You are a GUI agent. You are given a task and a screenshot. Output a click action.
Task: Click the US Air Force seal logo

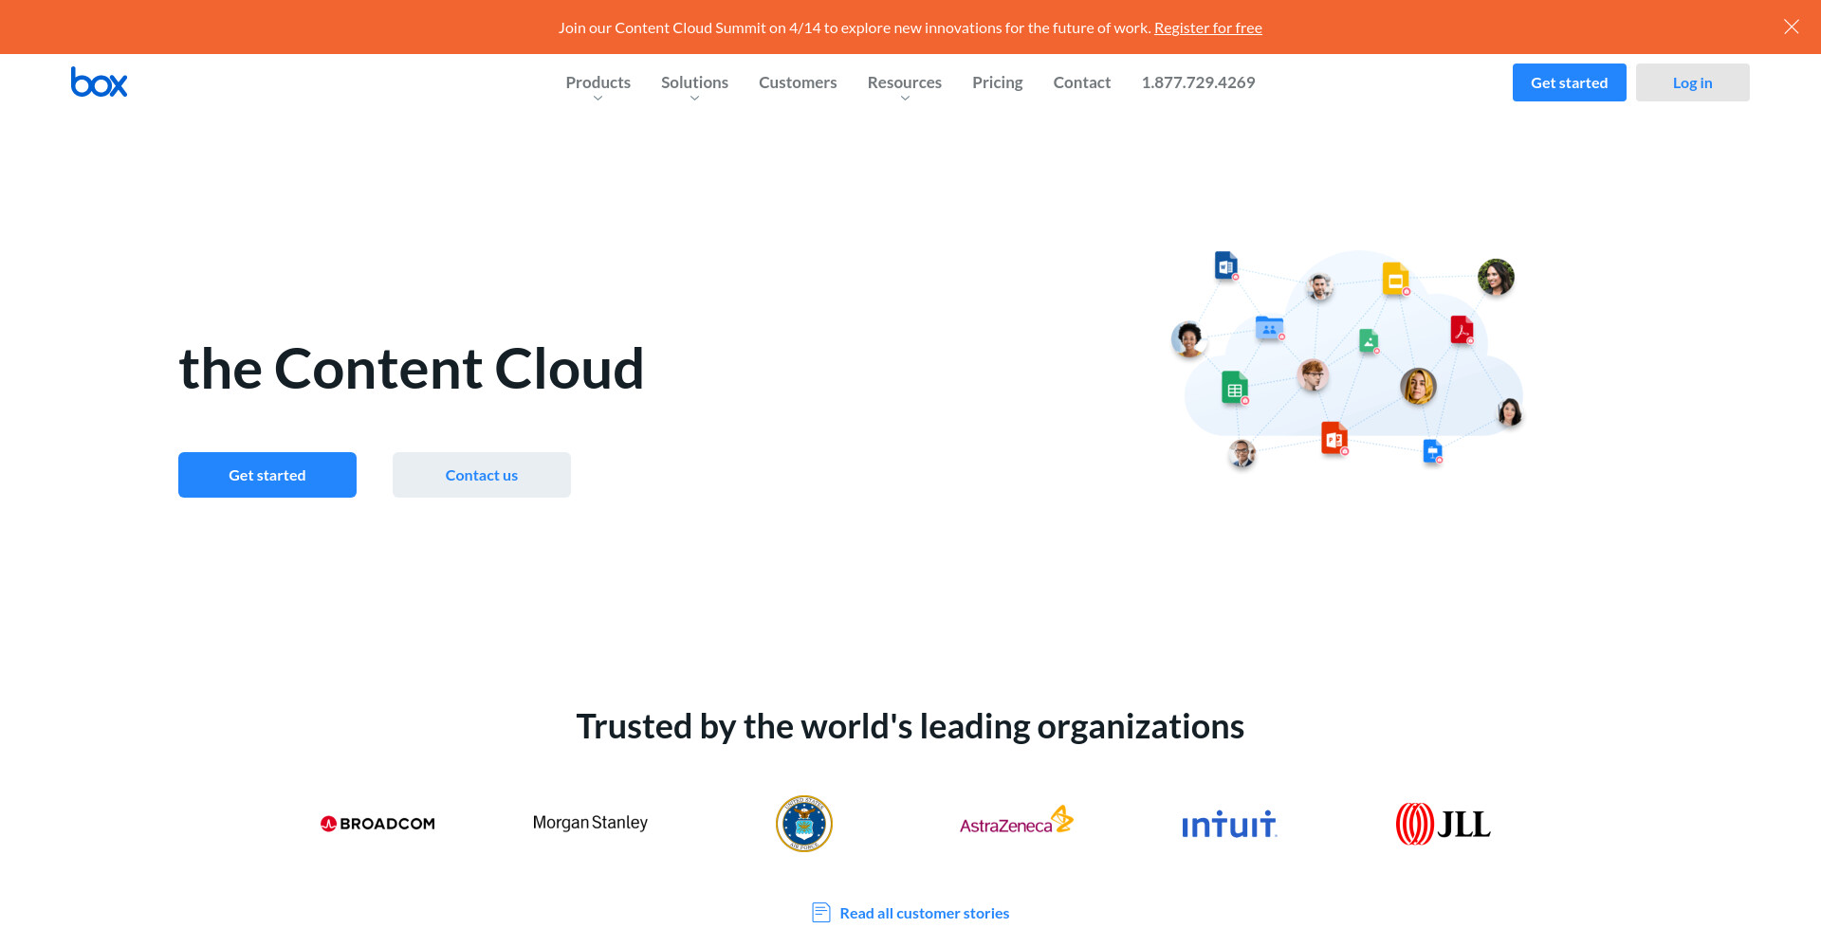[x=804, y=824]
